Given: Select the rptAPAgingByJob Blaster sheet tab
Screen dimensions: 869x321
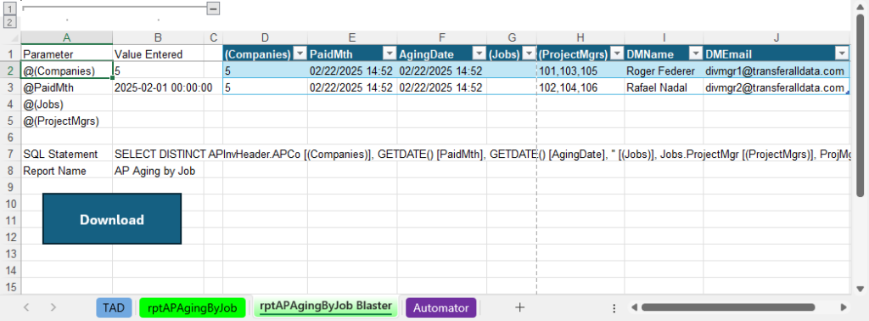Looking at the screenshot, I should click(325, 307).
